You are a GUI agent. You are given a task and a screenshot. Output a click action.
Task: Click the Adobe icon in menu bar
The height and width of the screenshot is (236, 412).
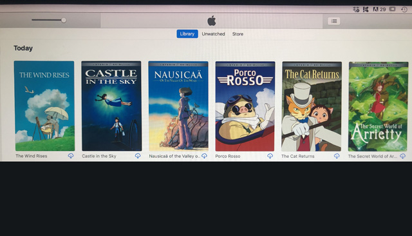click(375, 10)
